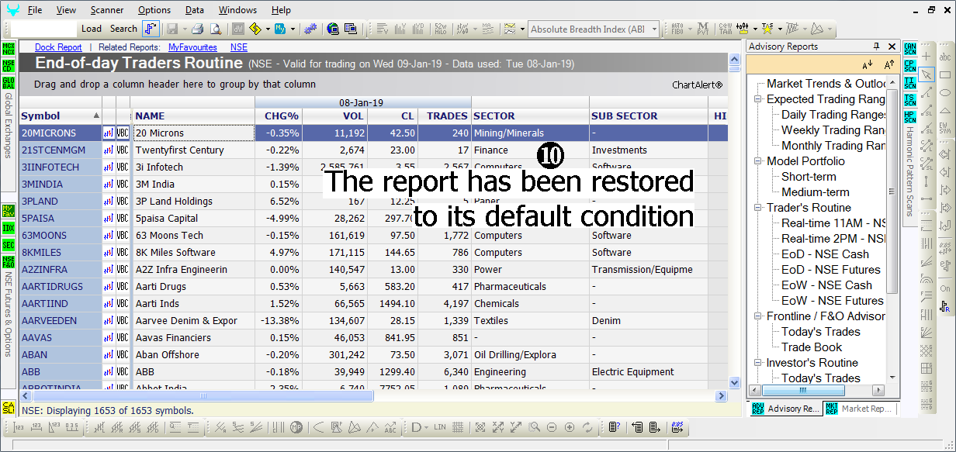The image size is (956, 452).
Task: Select the 8KMILES symbol cell
Action: point(61,253)
